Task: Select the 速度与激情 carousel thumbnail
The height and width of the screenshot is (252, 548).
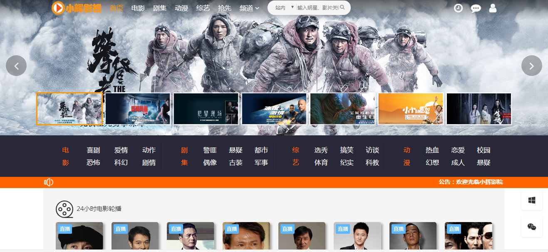Action: pyautogui.click(x=274, y=109)
